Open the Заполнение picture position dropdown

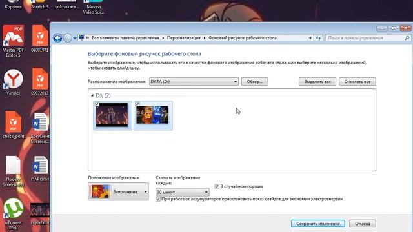(x=118, y=192)
